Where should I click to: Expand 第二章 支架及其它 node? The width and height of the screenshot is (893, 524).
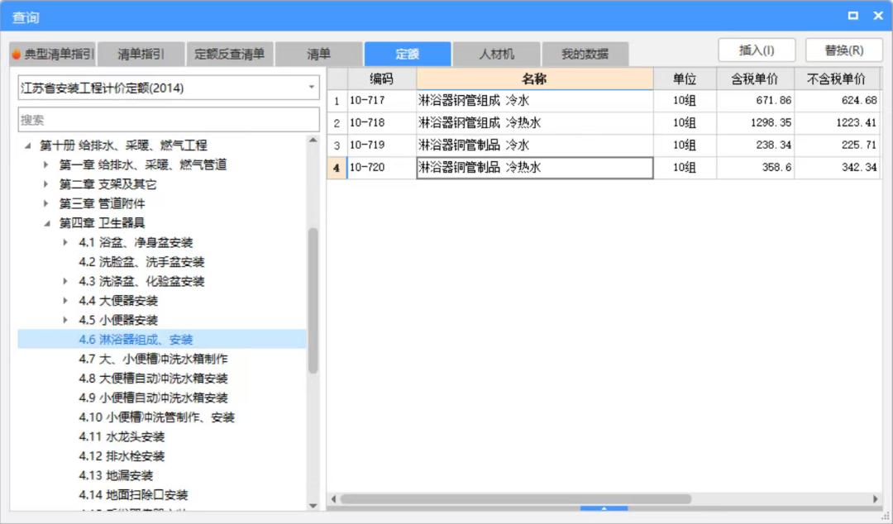45,183
